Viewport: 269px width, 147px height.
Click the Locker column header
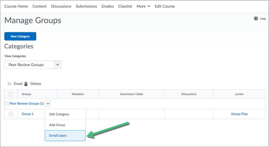(x=239, y=94)
